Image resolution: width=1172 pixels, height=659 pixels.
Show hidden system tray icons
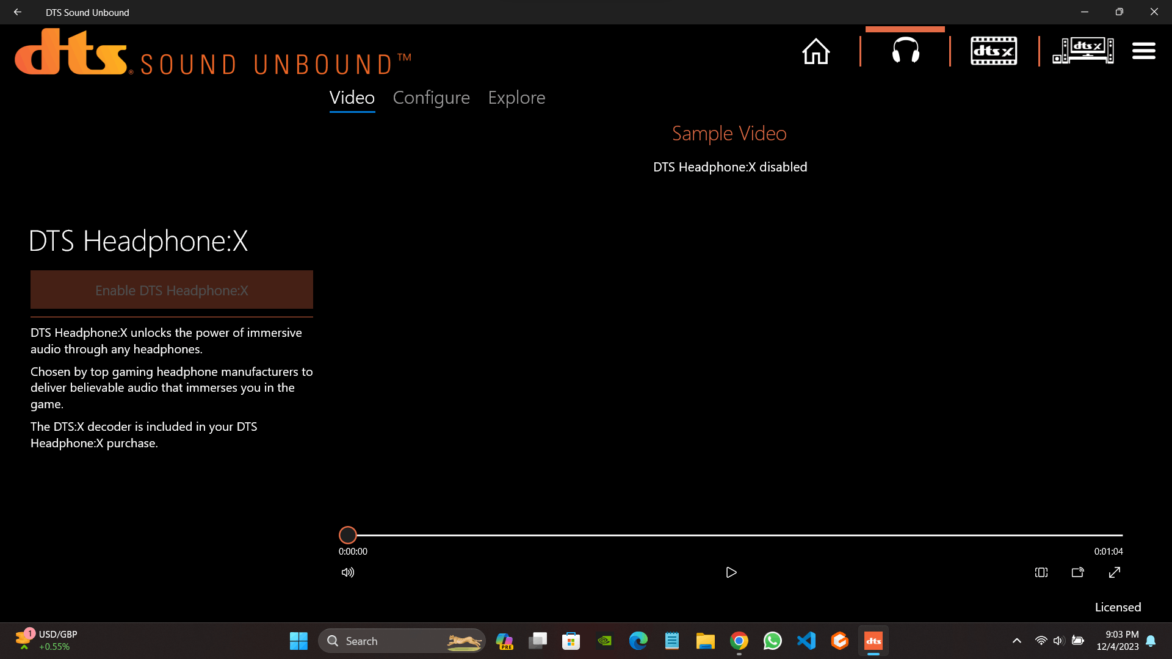click(1016, 641)
